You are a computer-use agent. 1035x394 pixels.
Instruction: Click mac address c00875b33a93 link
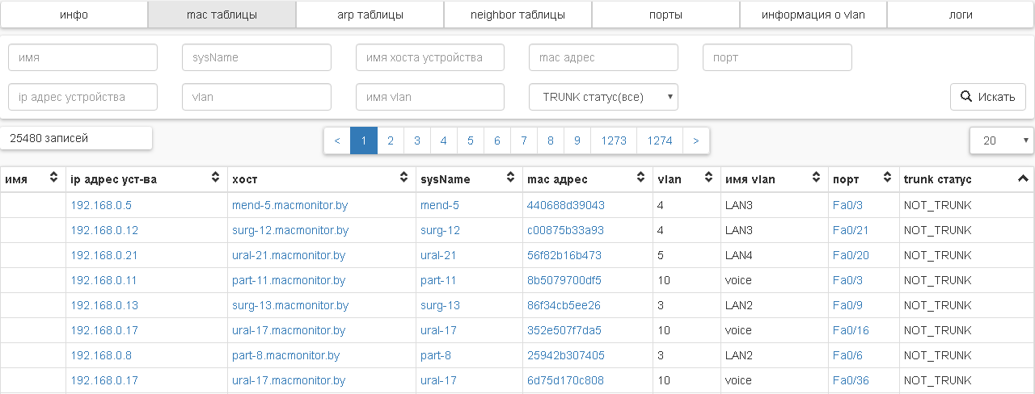pyautogui.click(x=565, y=230)
